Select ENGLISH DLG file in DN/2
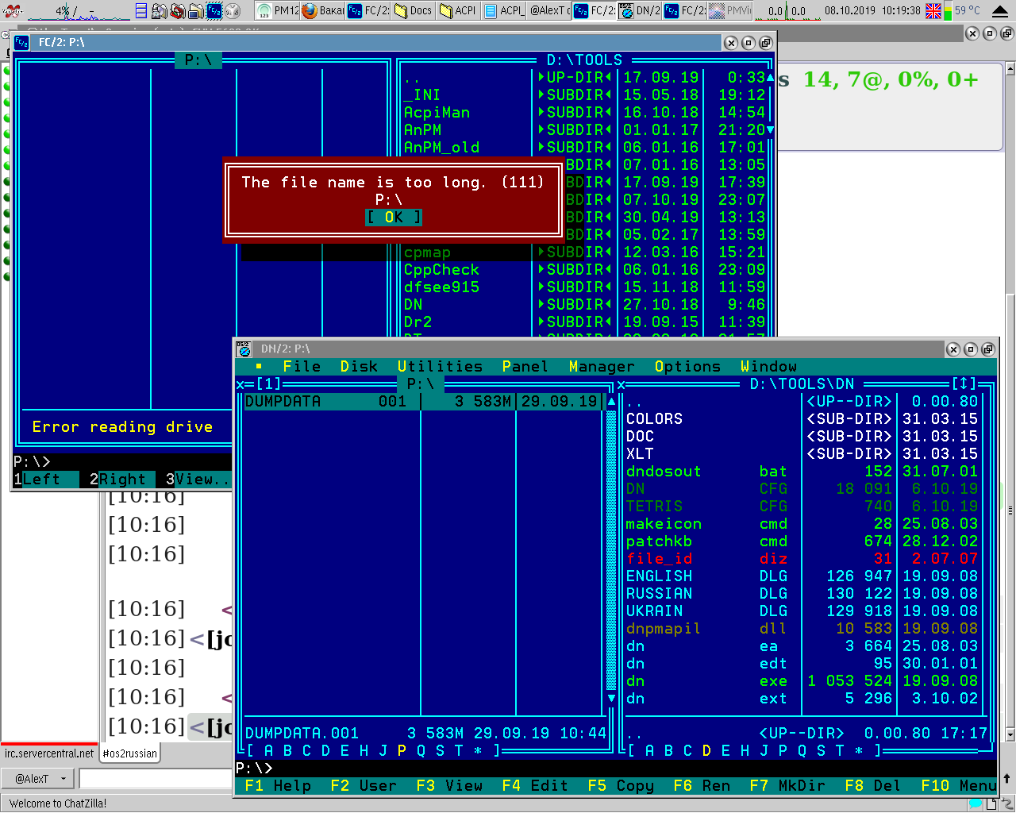Screen dimensions: 1016x813 [x=802, y=576]
